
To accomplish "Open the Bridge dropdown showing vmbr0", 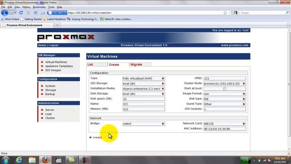I will coord(144,123).
